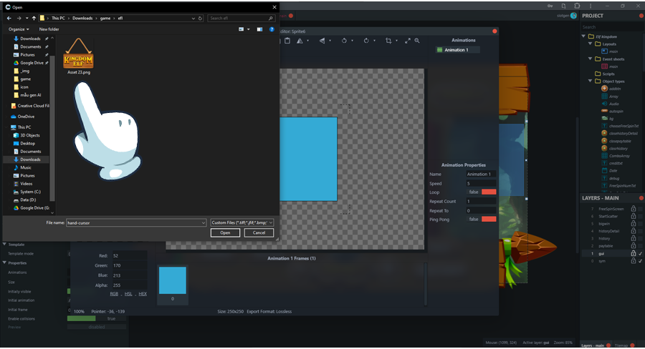Toggle the Ping Pong false setting
Screen dimensions: 645x349
tap(482, 220)
